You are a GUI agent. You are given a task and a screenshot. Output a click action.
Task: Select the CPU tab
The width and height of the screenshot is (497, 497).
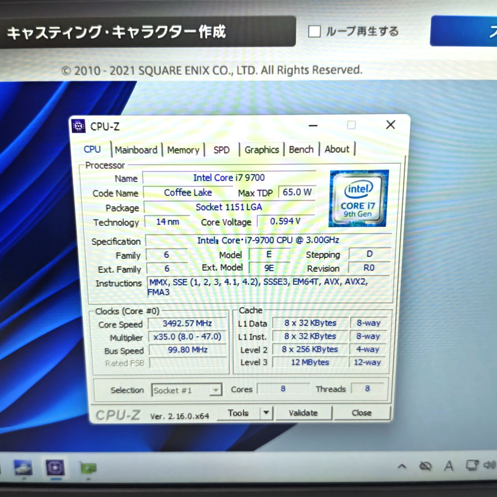click(x=93, y=149)
